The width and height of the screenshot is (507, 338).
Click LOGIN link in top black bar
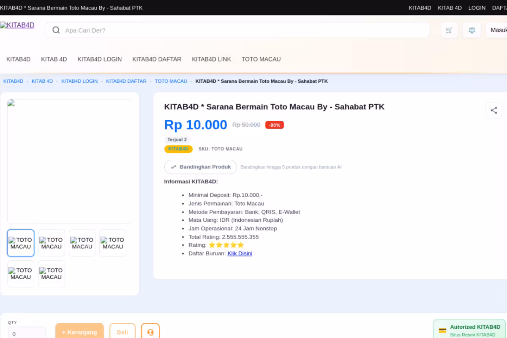pyautogui.click(x=477, y=8)
